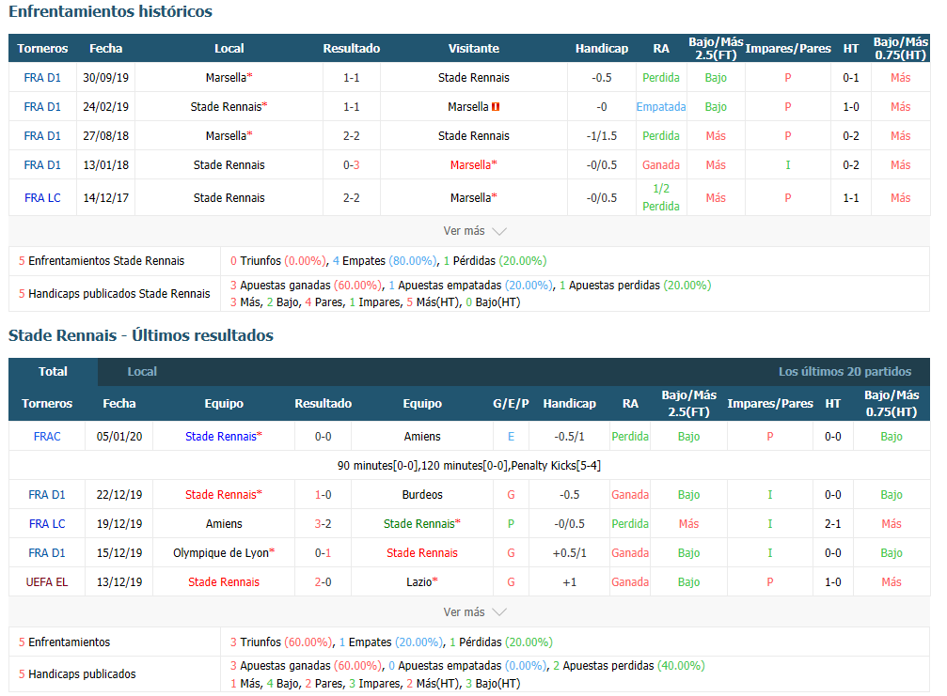Open FRA D1 link for 15/12/19 match
This screenshot has height=696, width=947.
pos(47,552)
